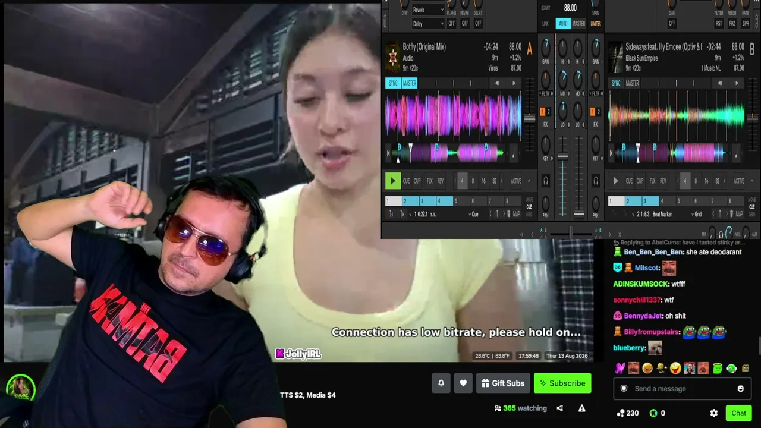Viewport: 761px width, 428px height.
Task: Nudge tempo forward on deck A
Action: click(514, 83)
